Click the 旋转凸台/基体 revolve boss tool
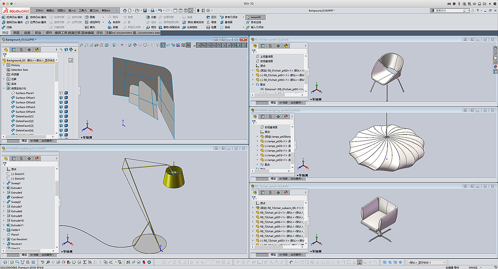This screenshot has height=269, width=498. click(12, 22)
